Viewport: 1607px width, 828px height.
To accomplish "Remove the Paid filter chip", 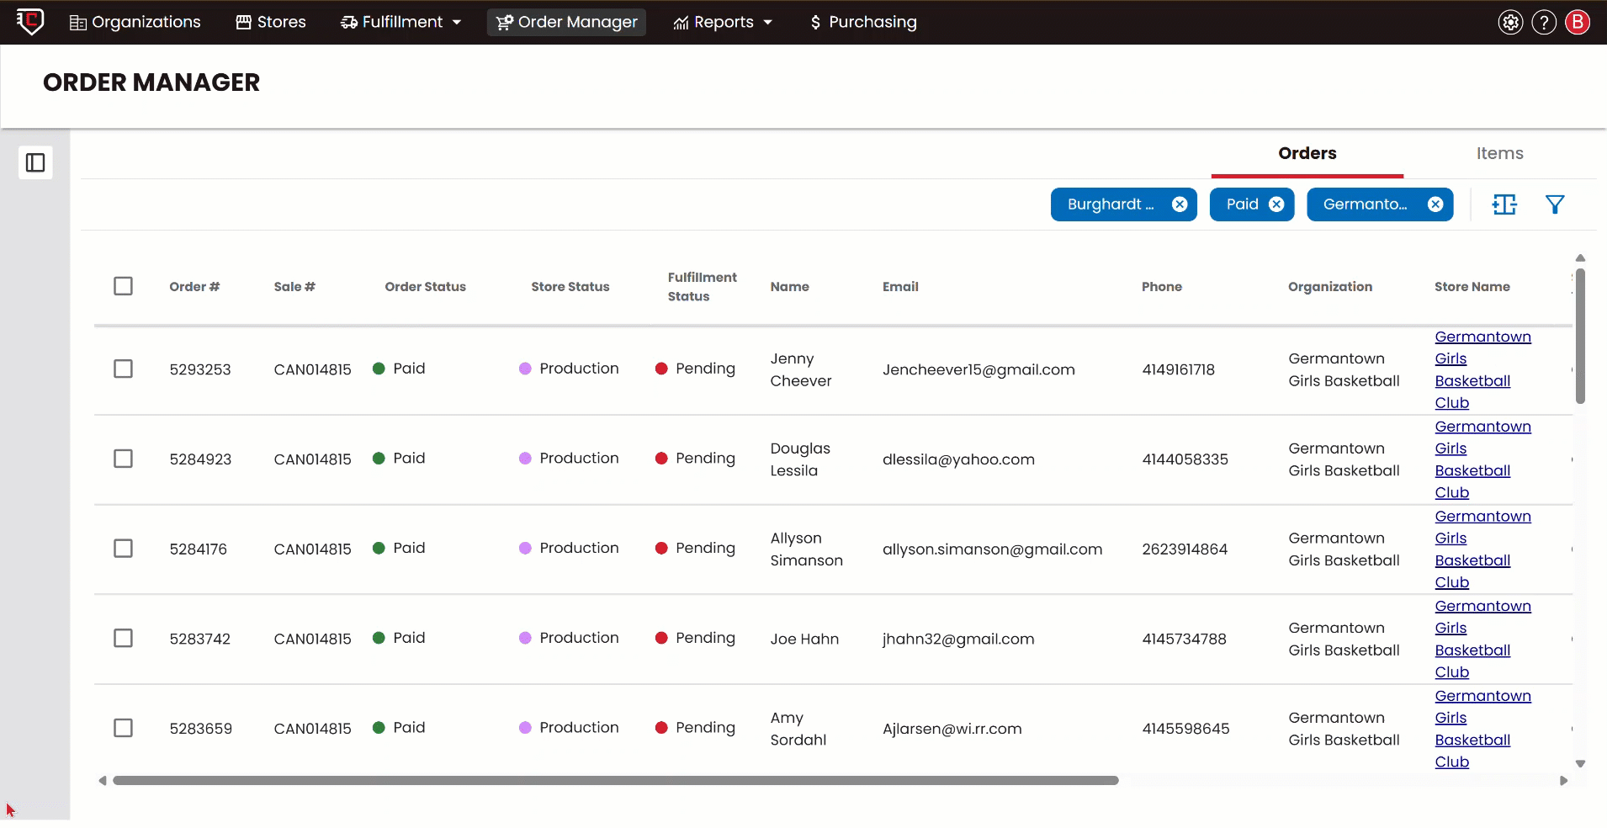I will [1276, 204].
